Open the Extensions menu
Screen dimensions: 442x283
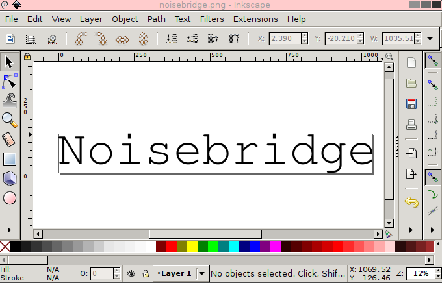255,19
